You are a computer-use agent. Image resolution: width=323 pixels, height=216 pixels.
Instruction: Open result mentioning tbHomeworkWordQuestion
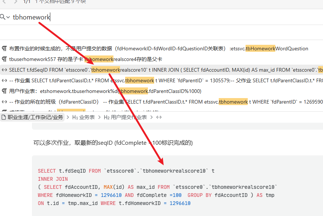pos(161,48)
